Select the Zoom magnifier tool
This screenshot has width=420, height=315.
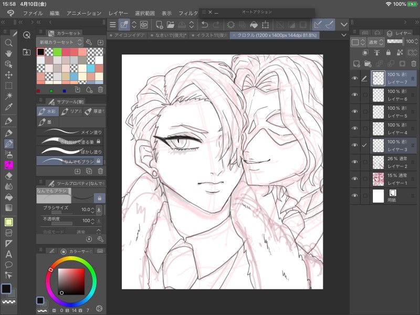tap(8, 43)
